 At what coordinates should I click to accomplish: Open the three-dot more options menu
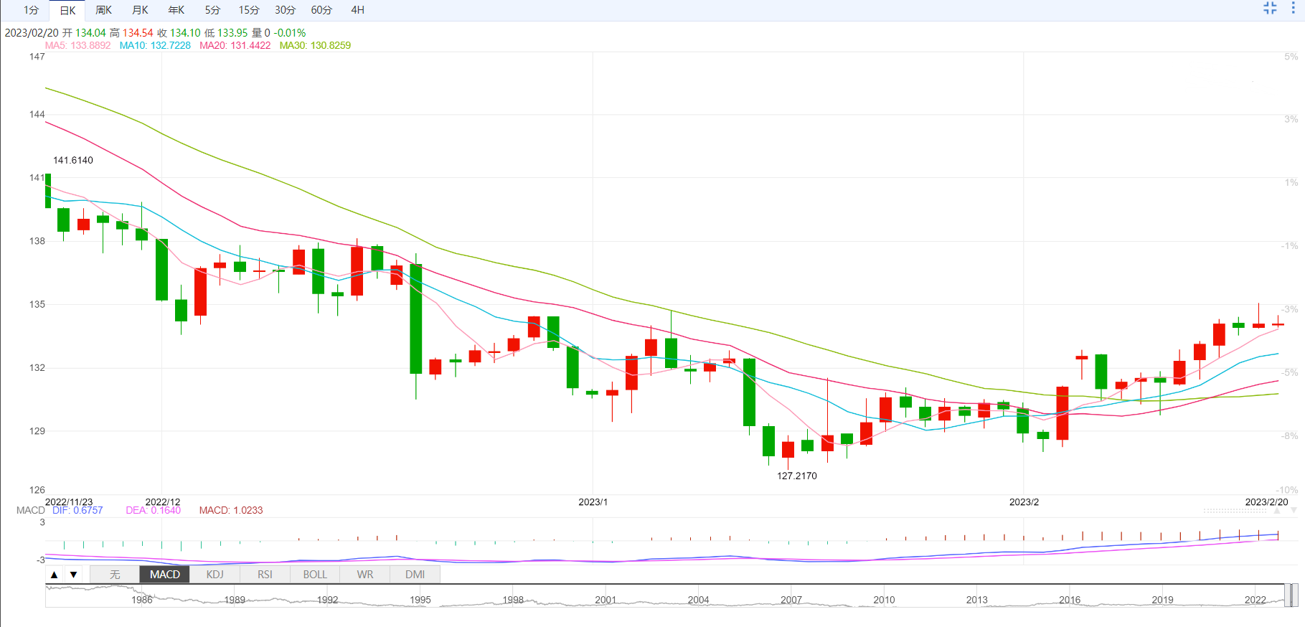tap(1294, 8)
